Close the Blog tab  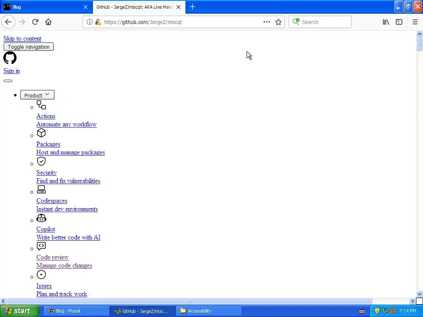[86, 7]
